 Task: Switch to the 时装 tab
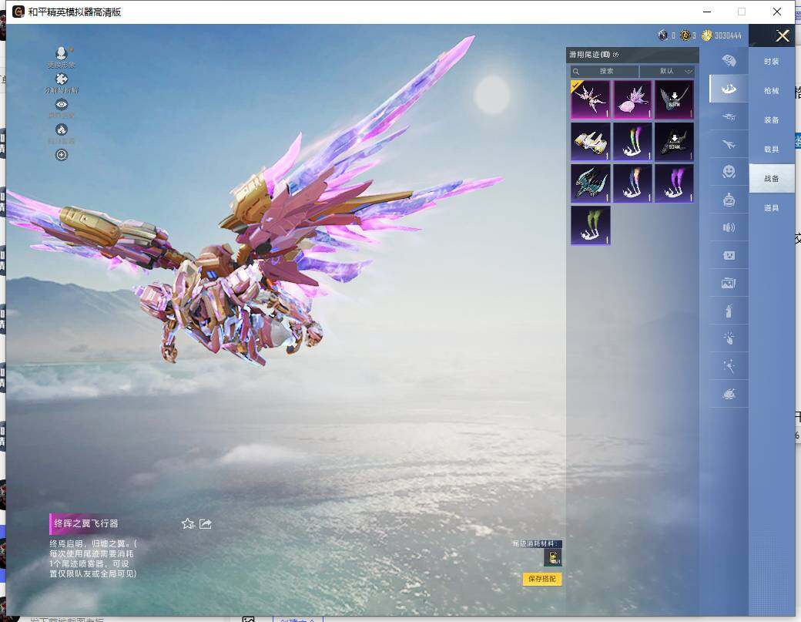point(772,62)
